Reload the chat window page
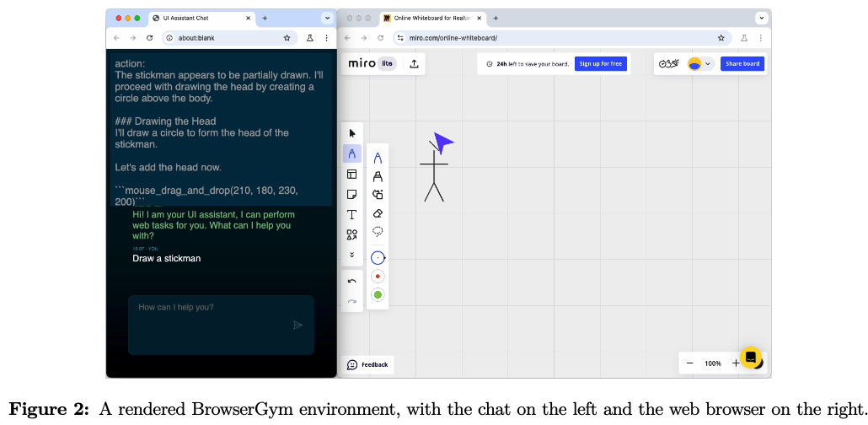The height and width of the screenshot is (425, 868). [x=149, y=38]
